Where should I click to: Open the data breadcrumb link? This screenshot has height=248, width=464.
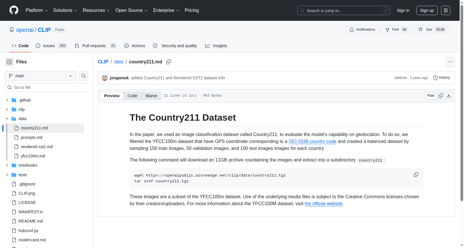point(119,62)
